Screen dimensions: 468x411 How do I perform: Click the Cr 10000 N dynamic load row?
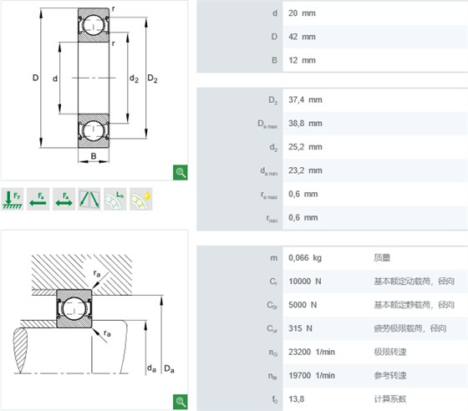pos(333,282)
